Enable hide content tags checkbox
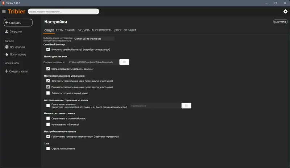The height and width of the screenshot is (168, 290). (x=48, y=148)
